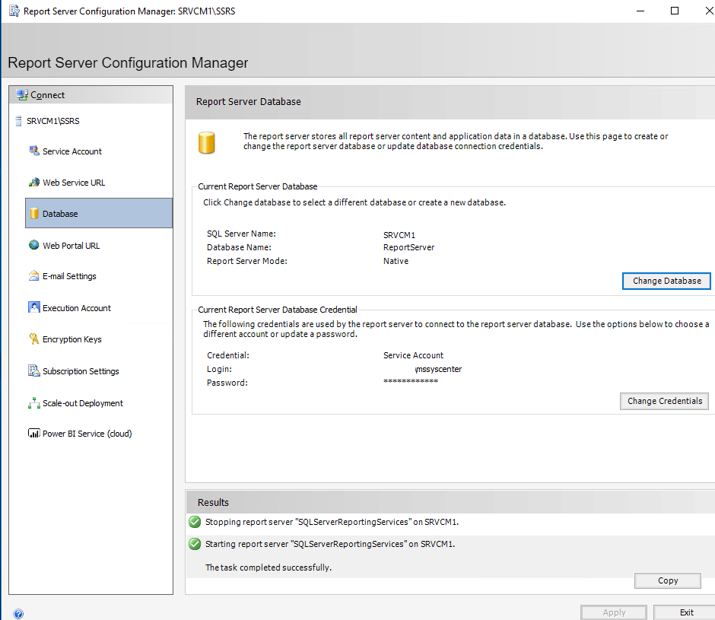The width and height of the screenshot is (715, 620).
Task: Click the Database Name: label
Action: click(239, 247)
